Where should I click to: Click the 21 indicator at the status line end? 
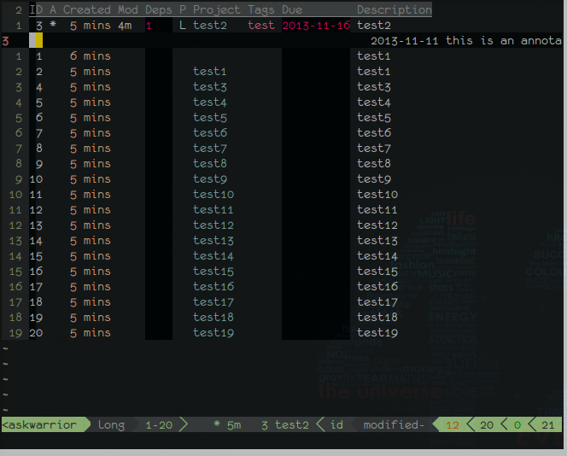(x=548, y=424)
